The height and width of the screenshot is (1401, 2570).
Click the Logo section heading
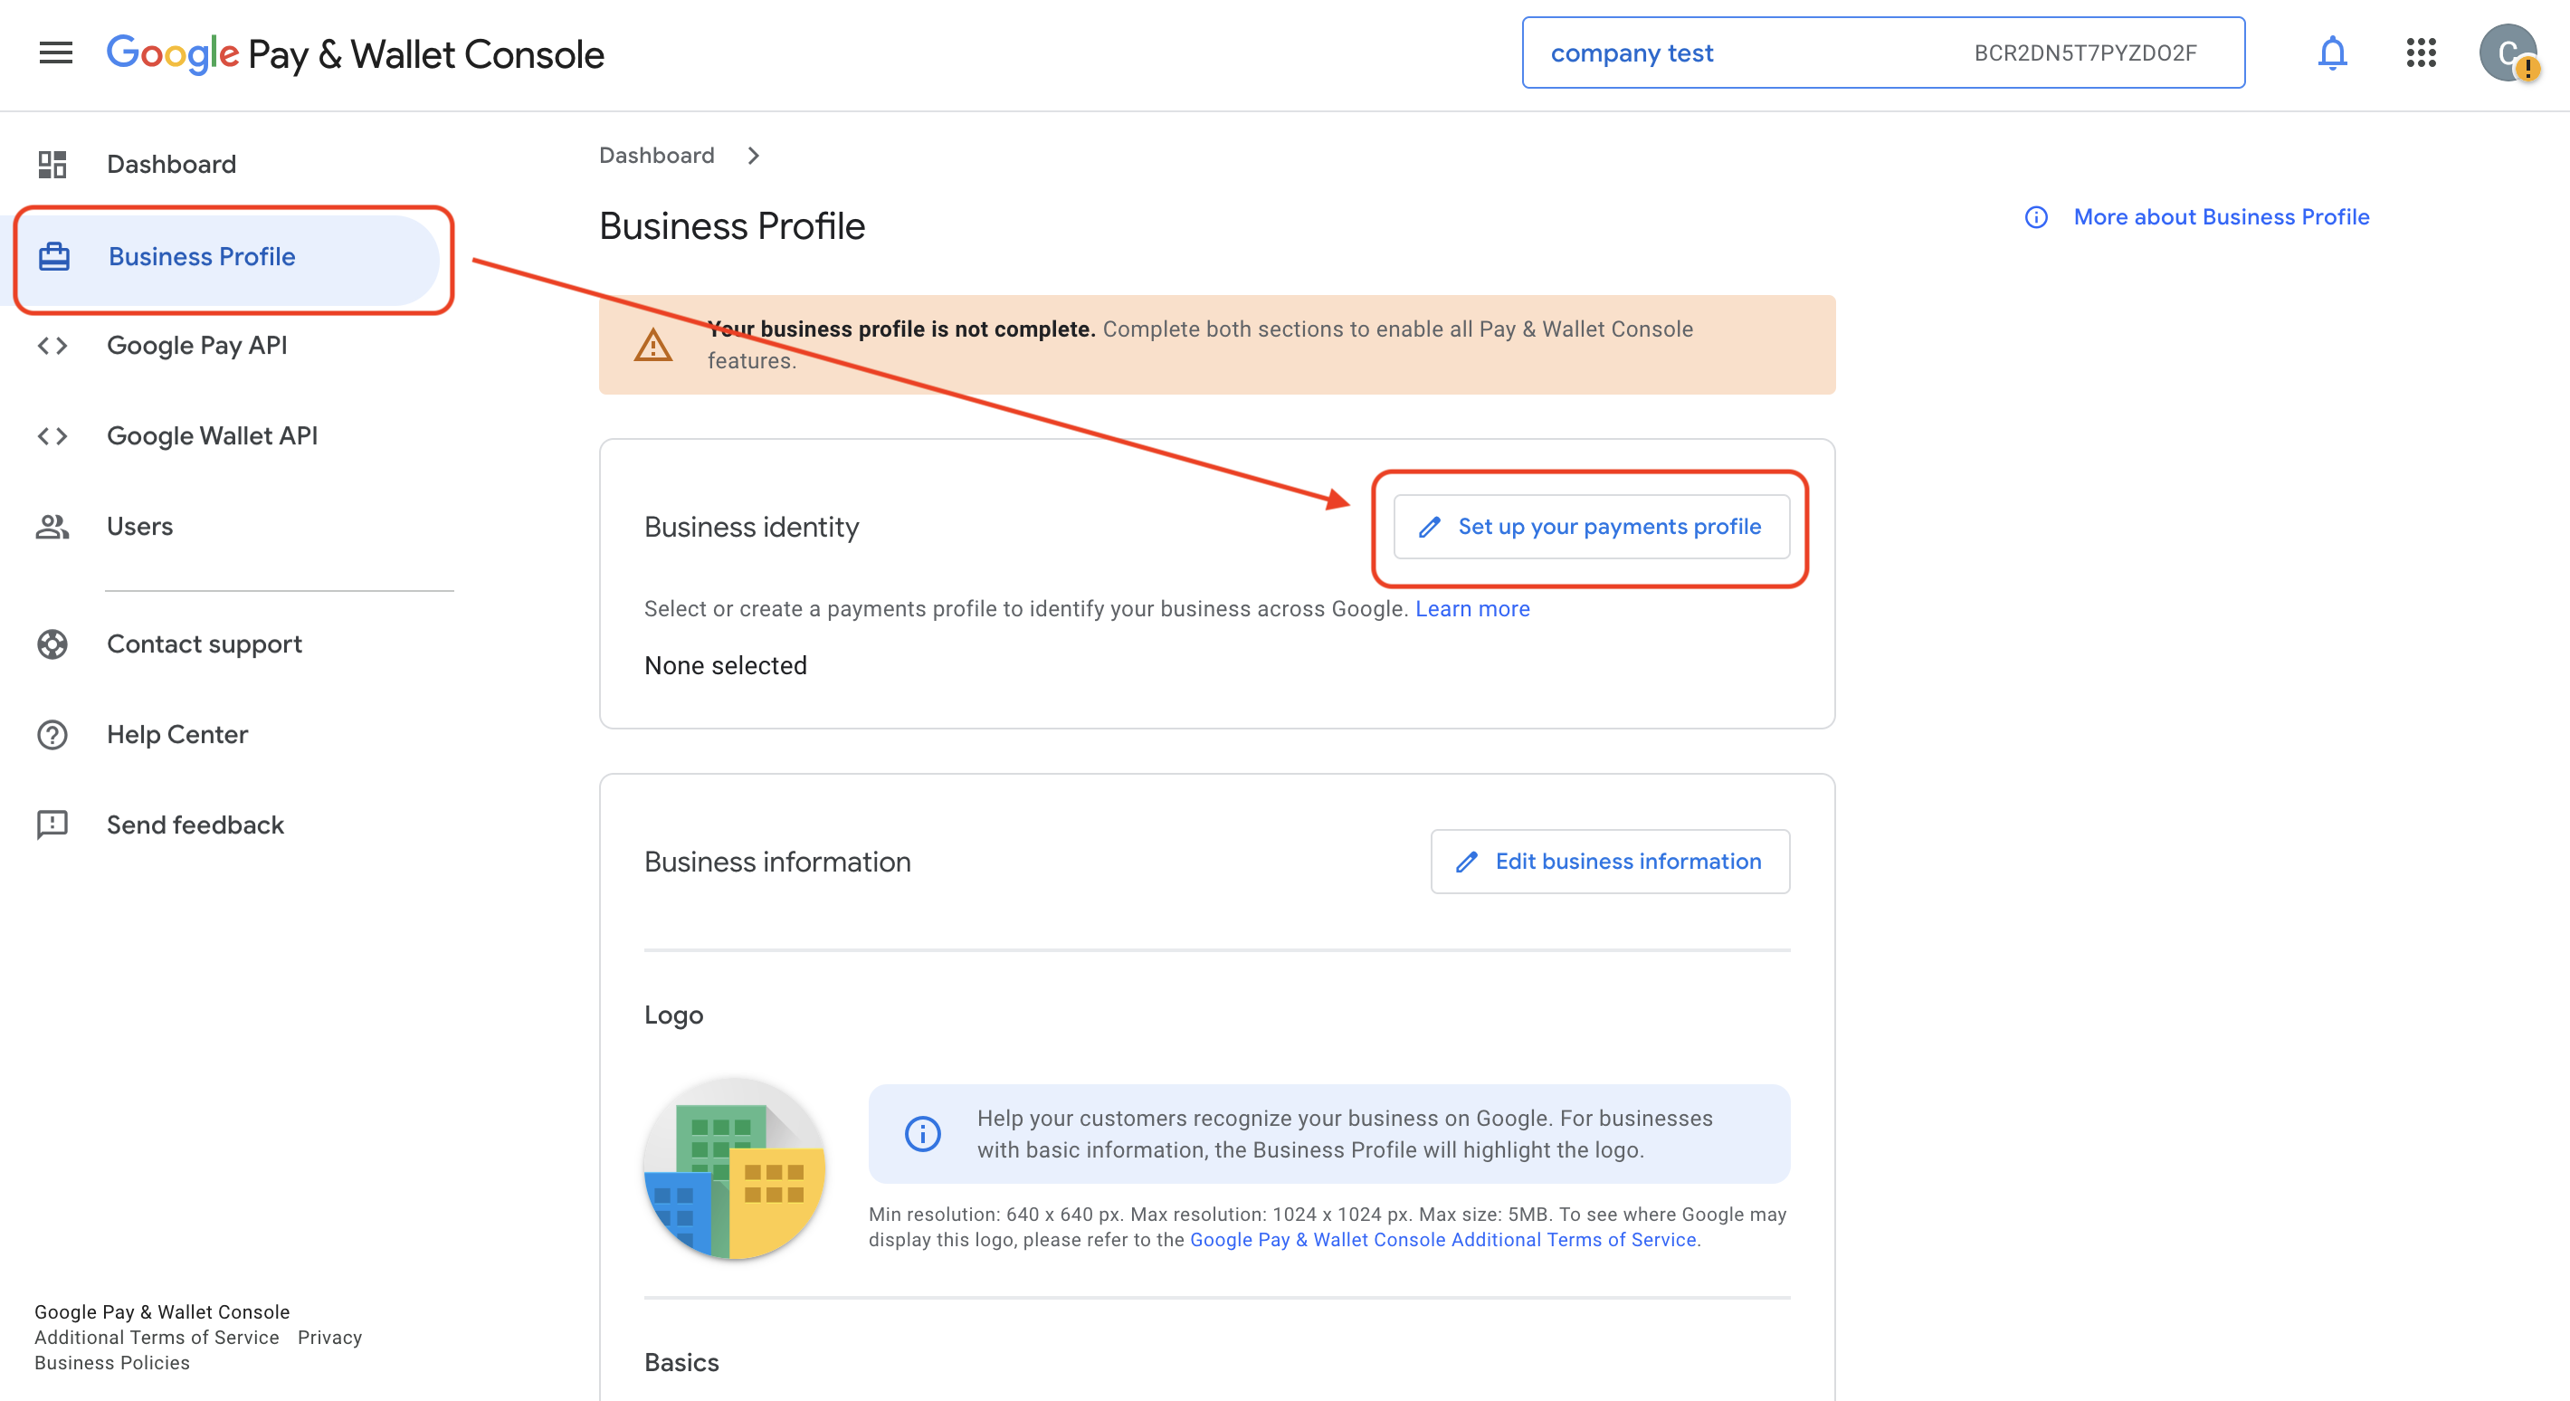(x=673, y=1015)
